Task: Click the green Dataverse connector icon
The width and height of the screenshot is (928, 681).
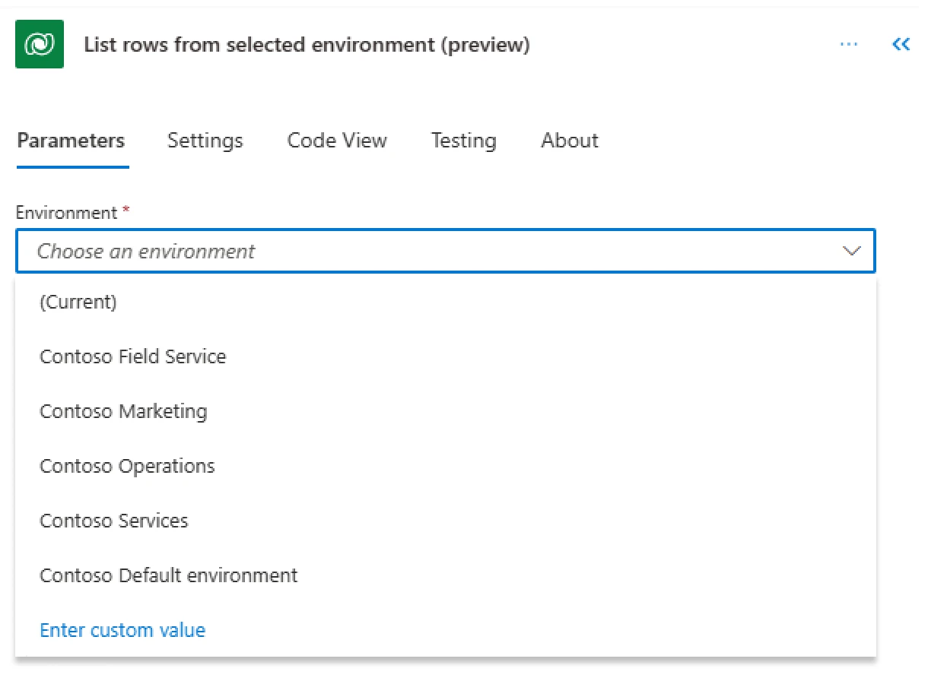Action: [x=40, y=44]
